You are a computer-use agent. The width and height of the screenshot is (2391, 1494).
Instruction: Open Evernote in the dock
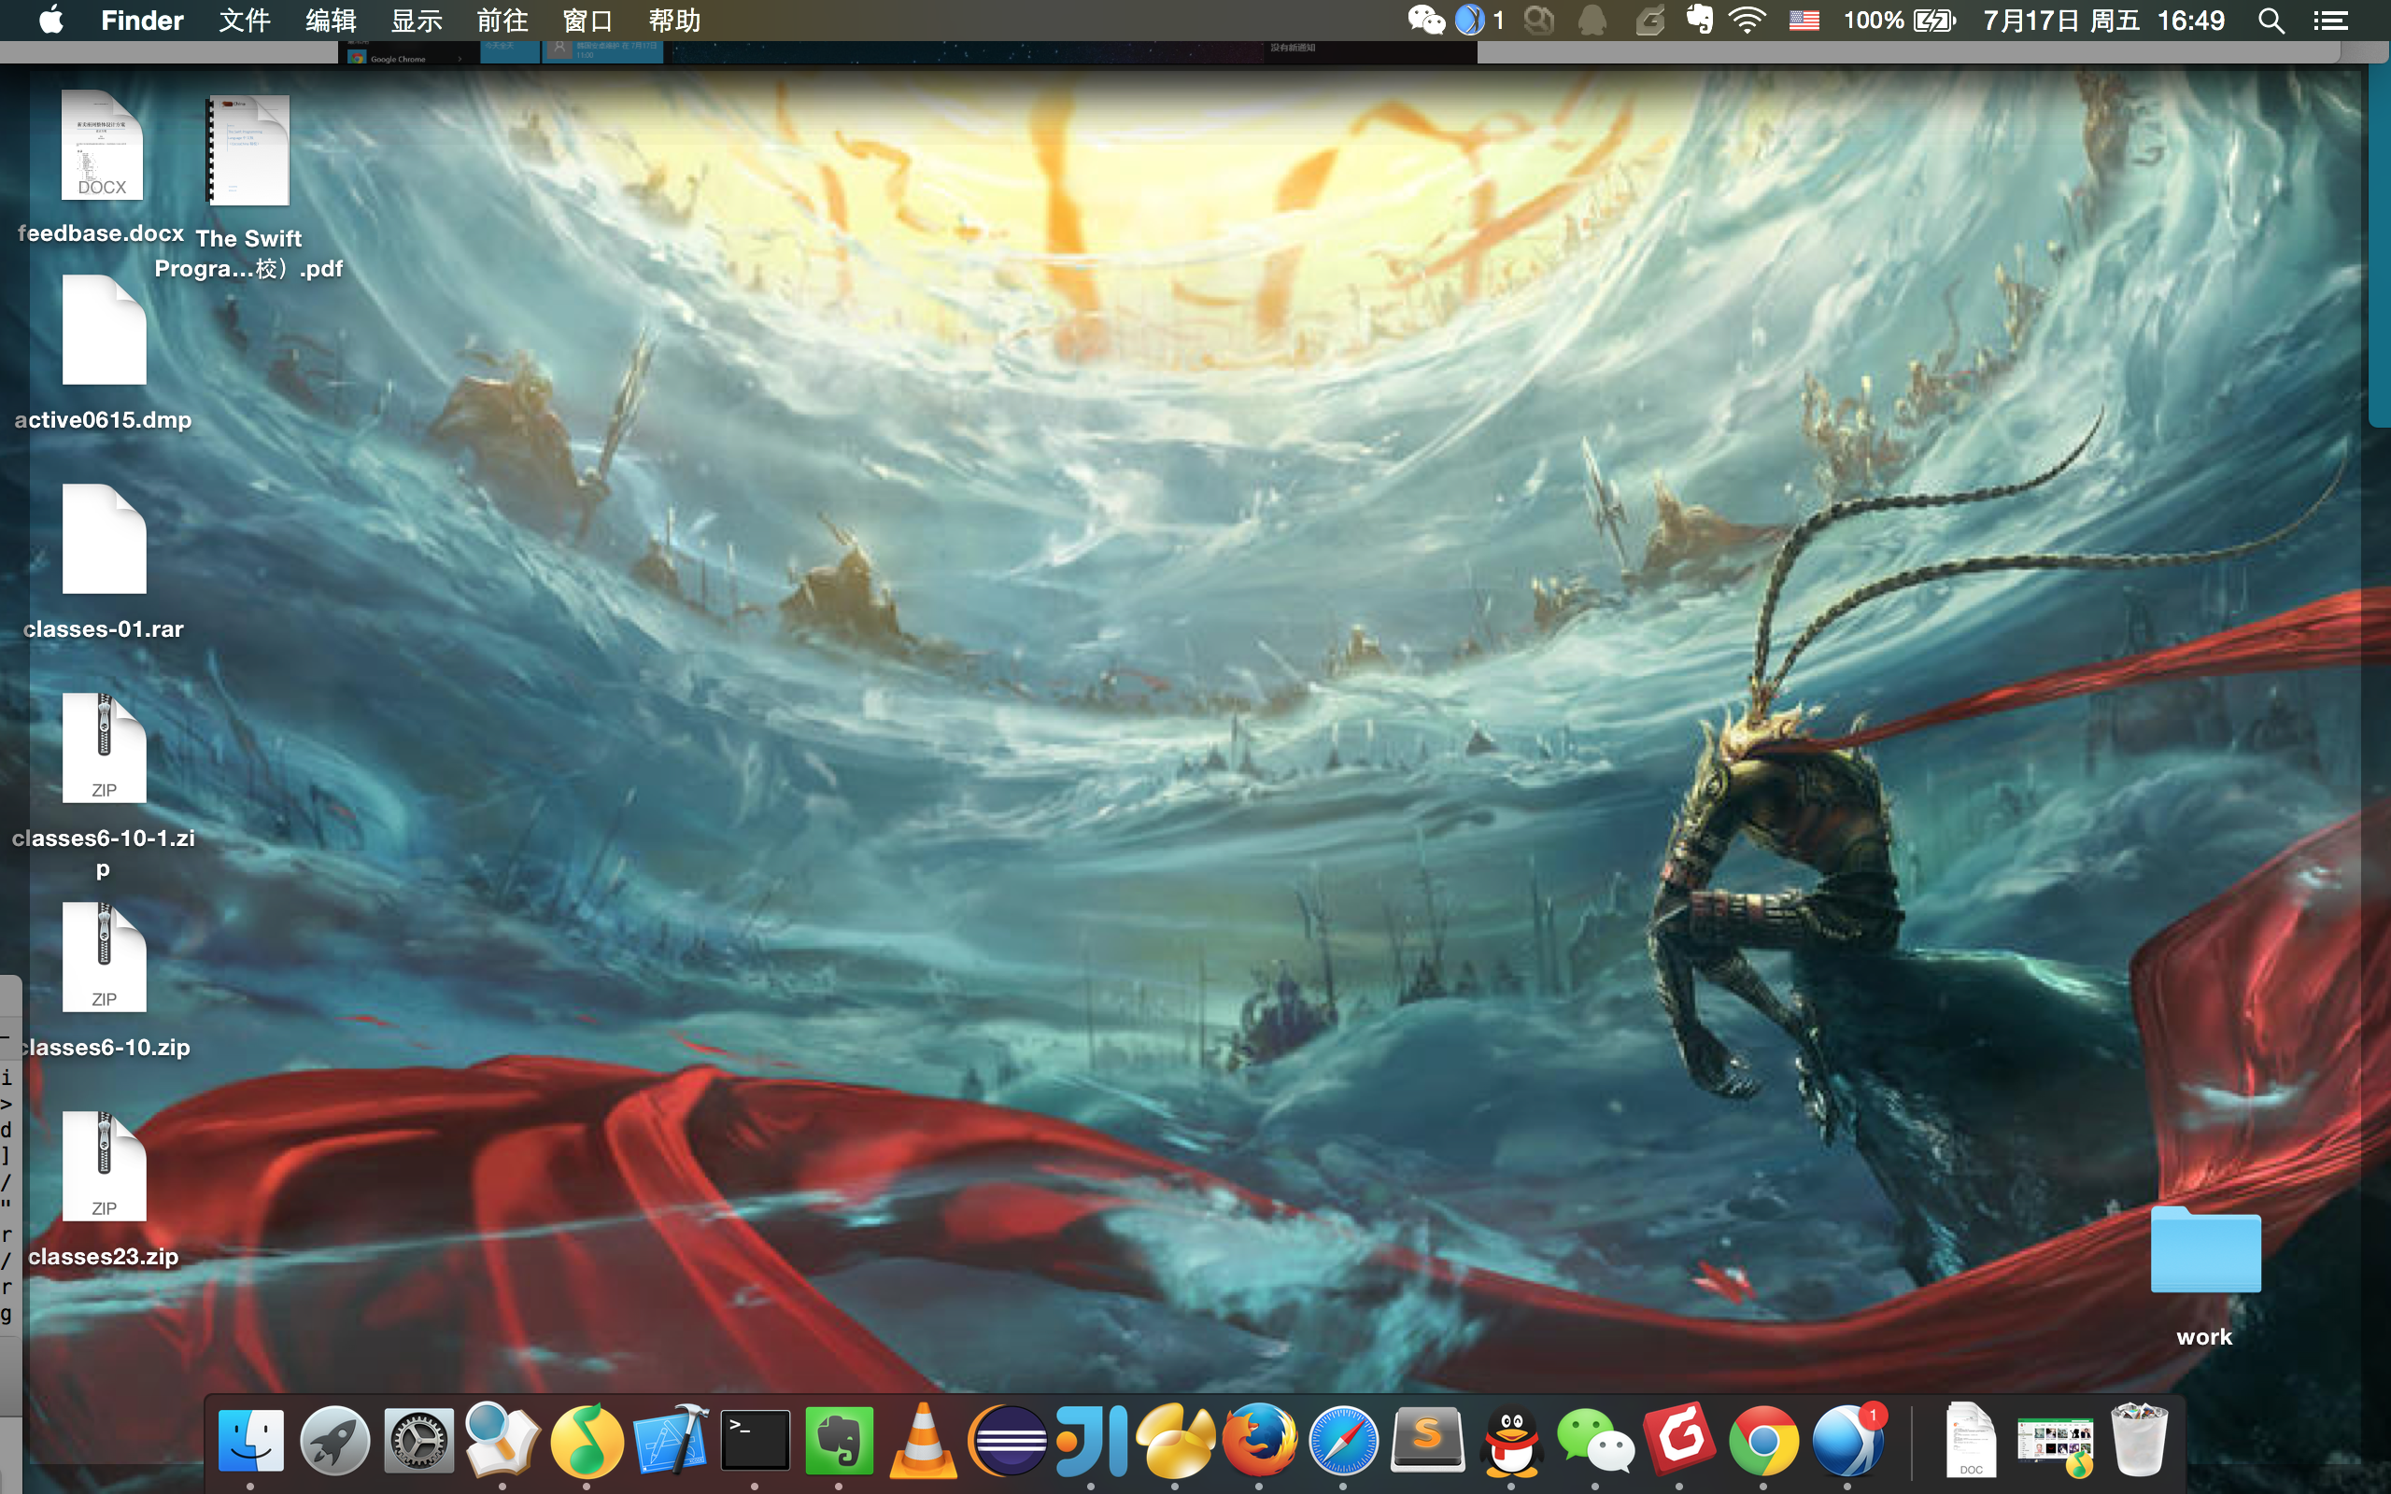coord(839,1441)
